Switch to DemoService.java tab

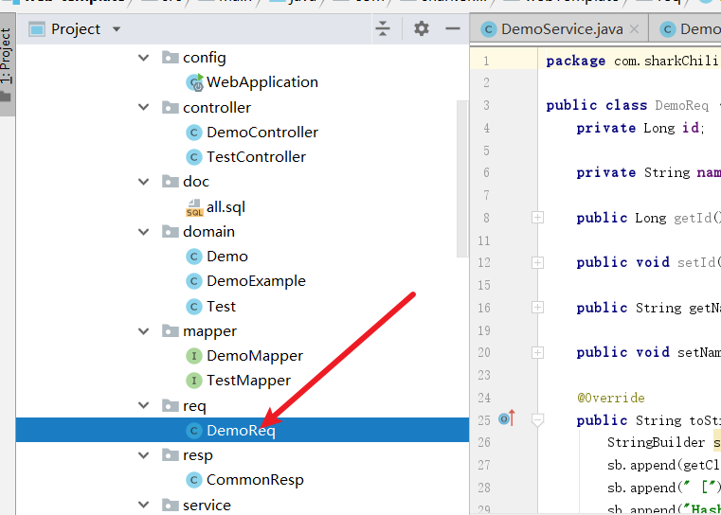coord(561,29)
